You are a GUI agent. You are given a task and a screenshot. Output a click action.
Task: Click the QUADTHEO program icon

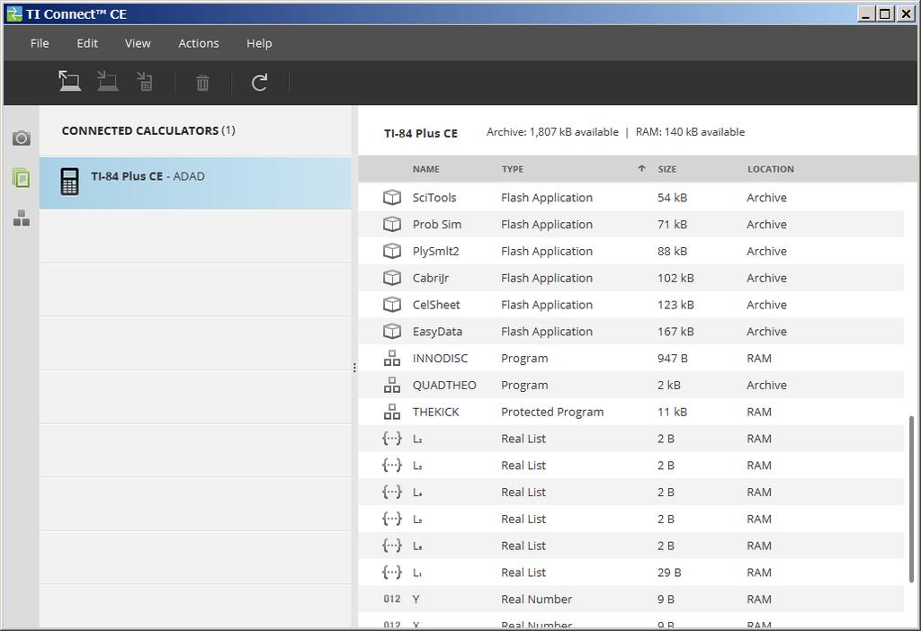pos(392,385)
